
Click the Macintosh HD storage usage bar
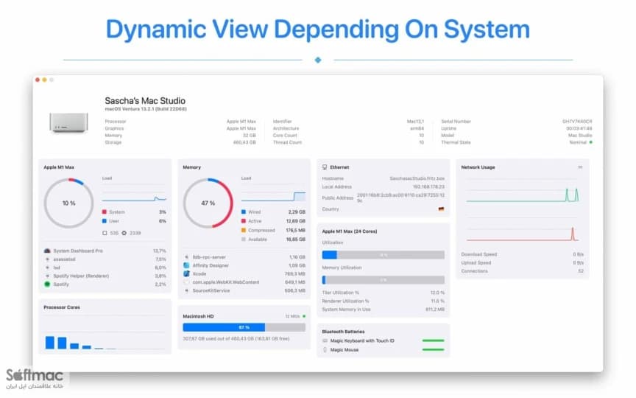point(244,327)
